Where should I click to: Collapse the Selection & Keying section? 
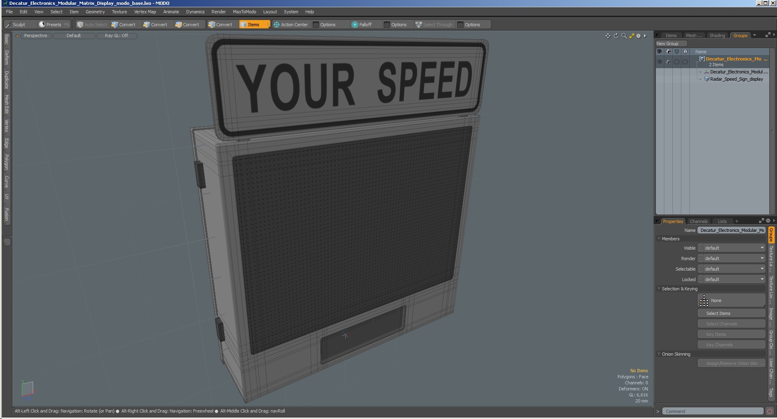[659, 289]
